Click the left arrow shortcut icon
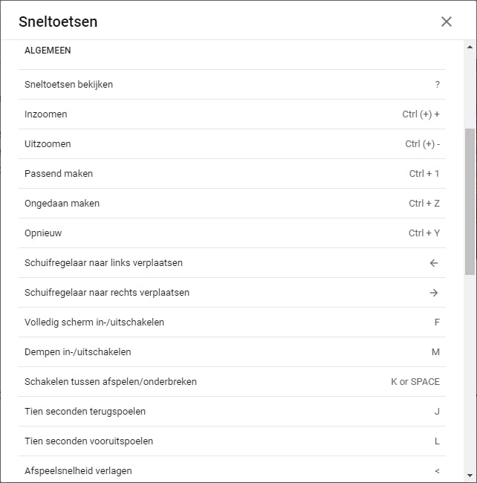477x483 pixels. (434, 263)
